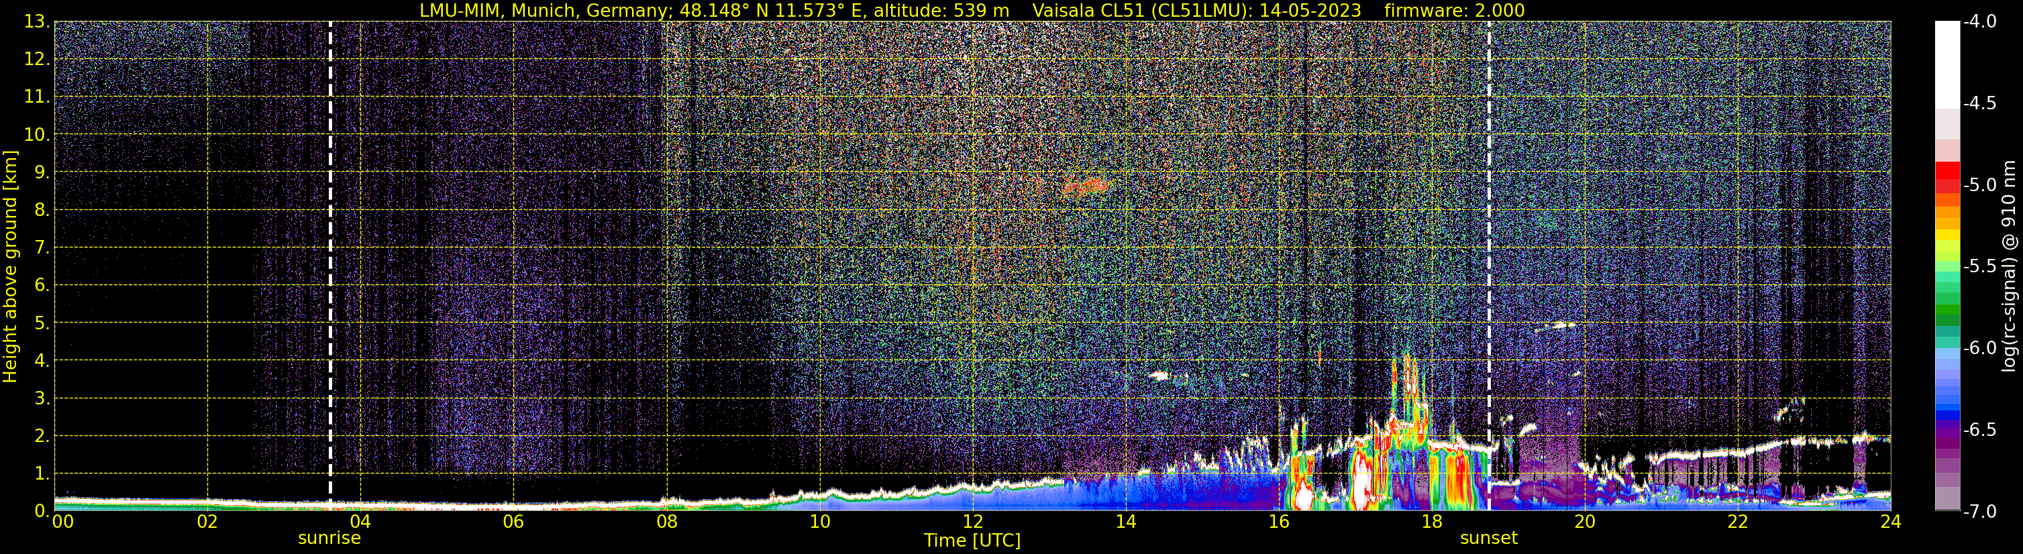This screenshot has width=2023, height=554.
Task: Click the height tick label '4.'
Action: (x=42, y=361)
